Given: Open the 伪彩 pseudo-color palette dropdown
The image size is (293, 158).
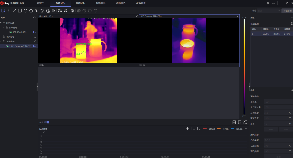Looking at the screenshot, I should click(x=269, y=11).
